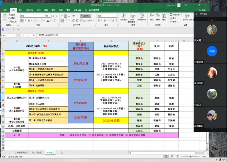Click the formula bar input field
This screenshot has width=227, height=162.
(110, 36)
